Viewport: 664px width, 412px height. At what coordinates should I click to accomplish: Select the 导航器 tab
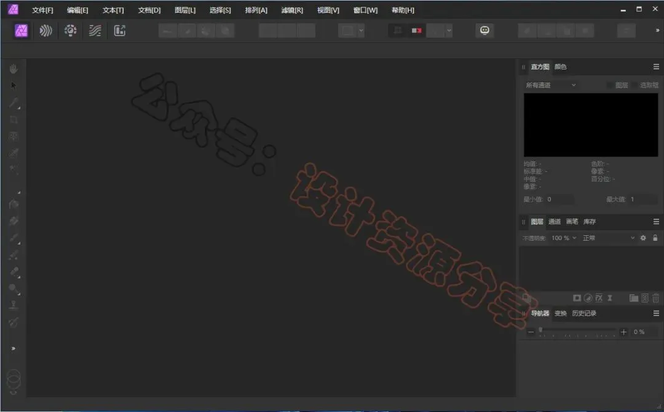(540, 313)
